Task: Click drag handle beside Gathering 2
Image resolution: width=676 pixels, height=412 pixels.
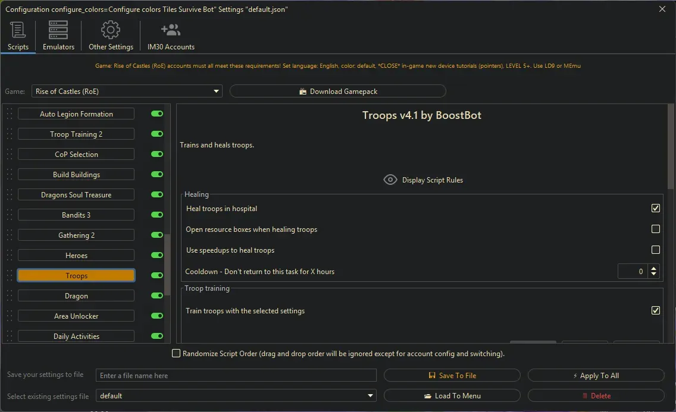Action: [10, 235]
